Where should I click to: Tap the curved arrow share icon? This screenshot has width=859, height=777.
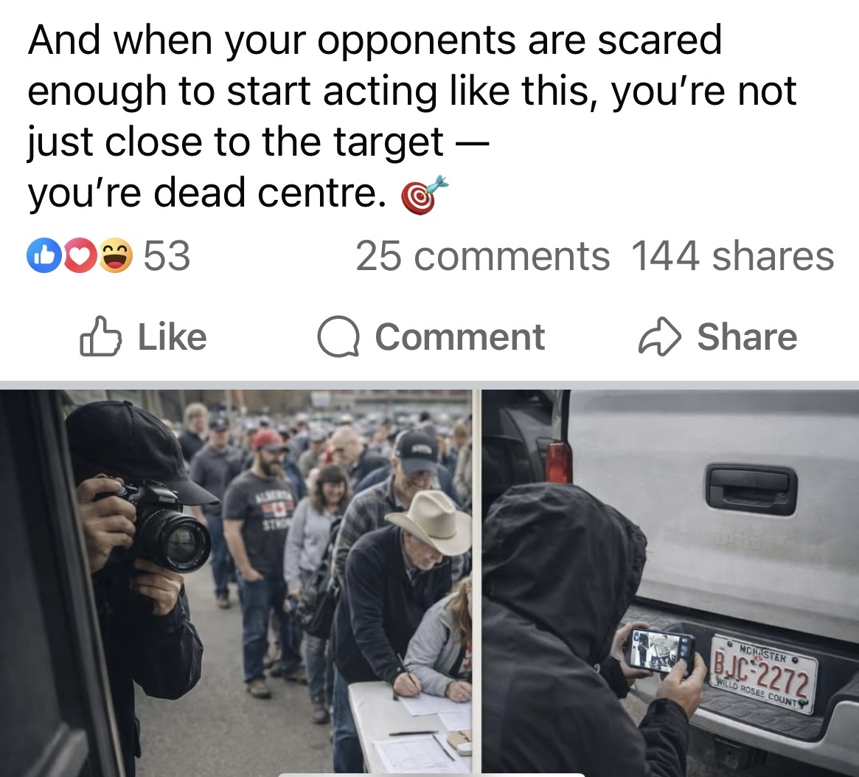660,336
